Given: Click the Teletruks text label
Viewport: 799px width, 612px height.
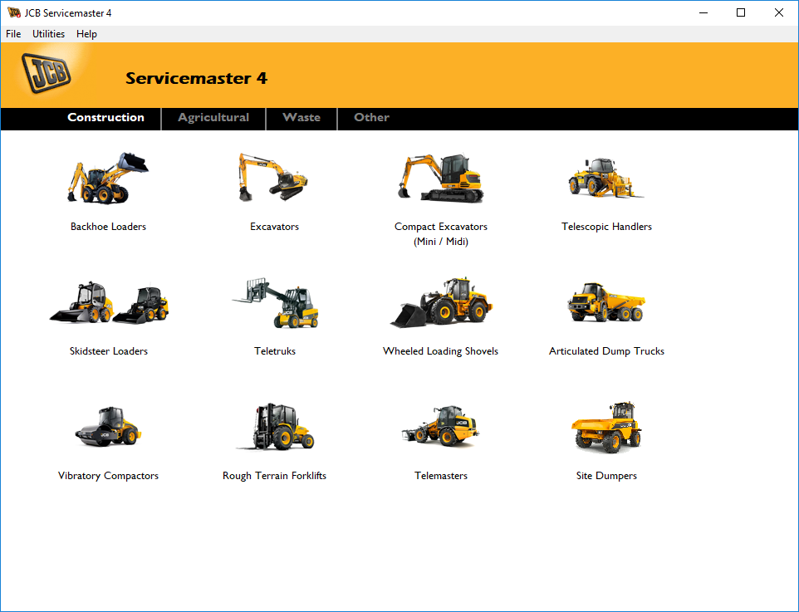Looking at the screenshot, I should point(275,350).
